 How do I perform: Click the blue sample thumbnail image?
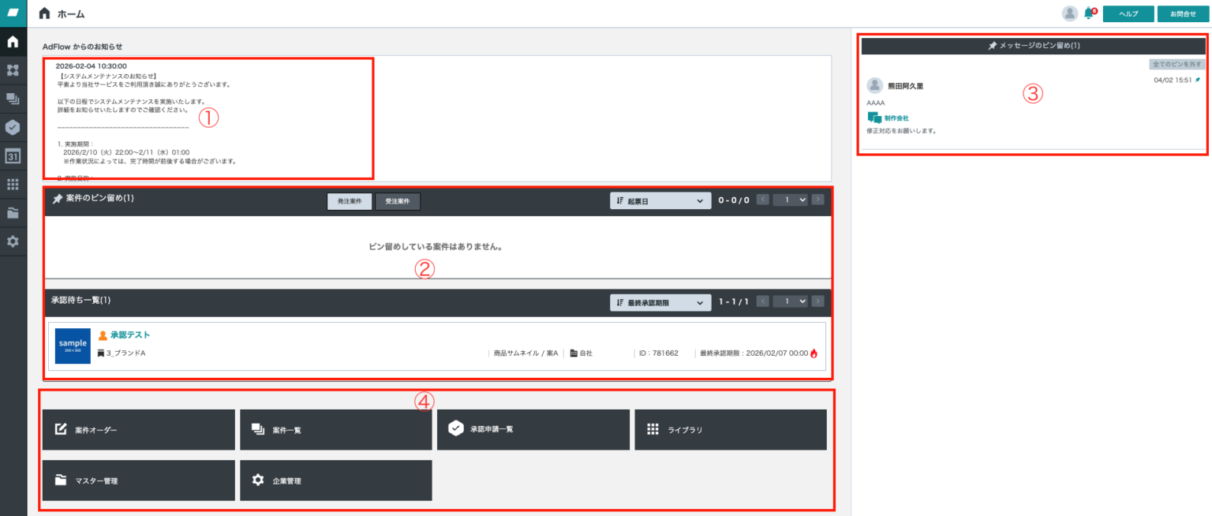73,346
